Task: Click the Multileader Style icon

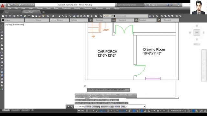Action: click(x=159, y=20)
